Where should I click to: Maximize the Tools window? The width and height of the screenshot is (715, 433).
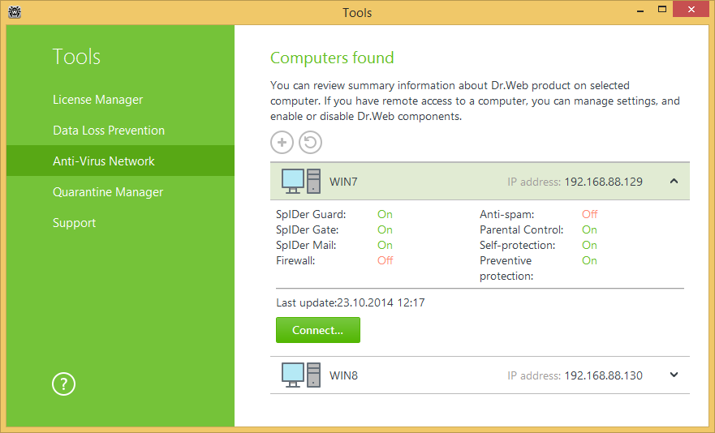point(662,10)
